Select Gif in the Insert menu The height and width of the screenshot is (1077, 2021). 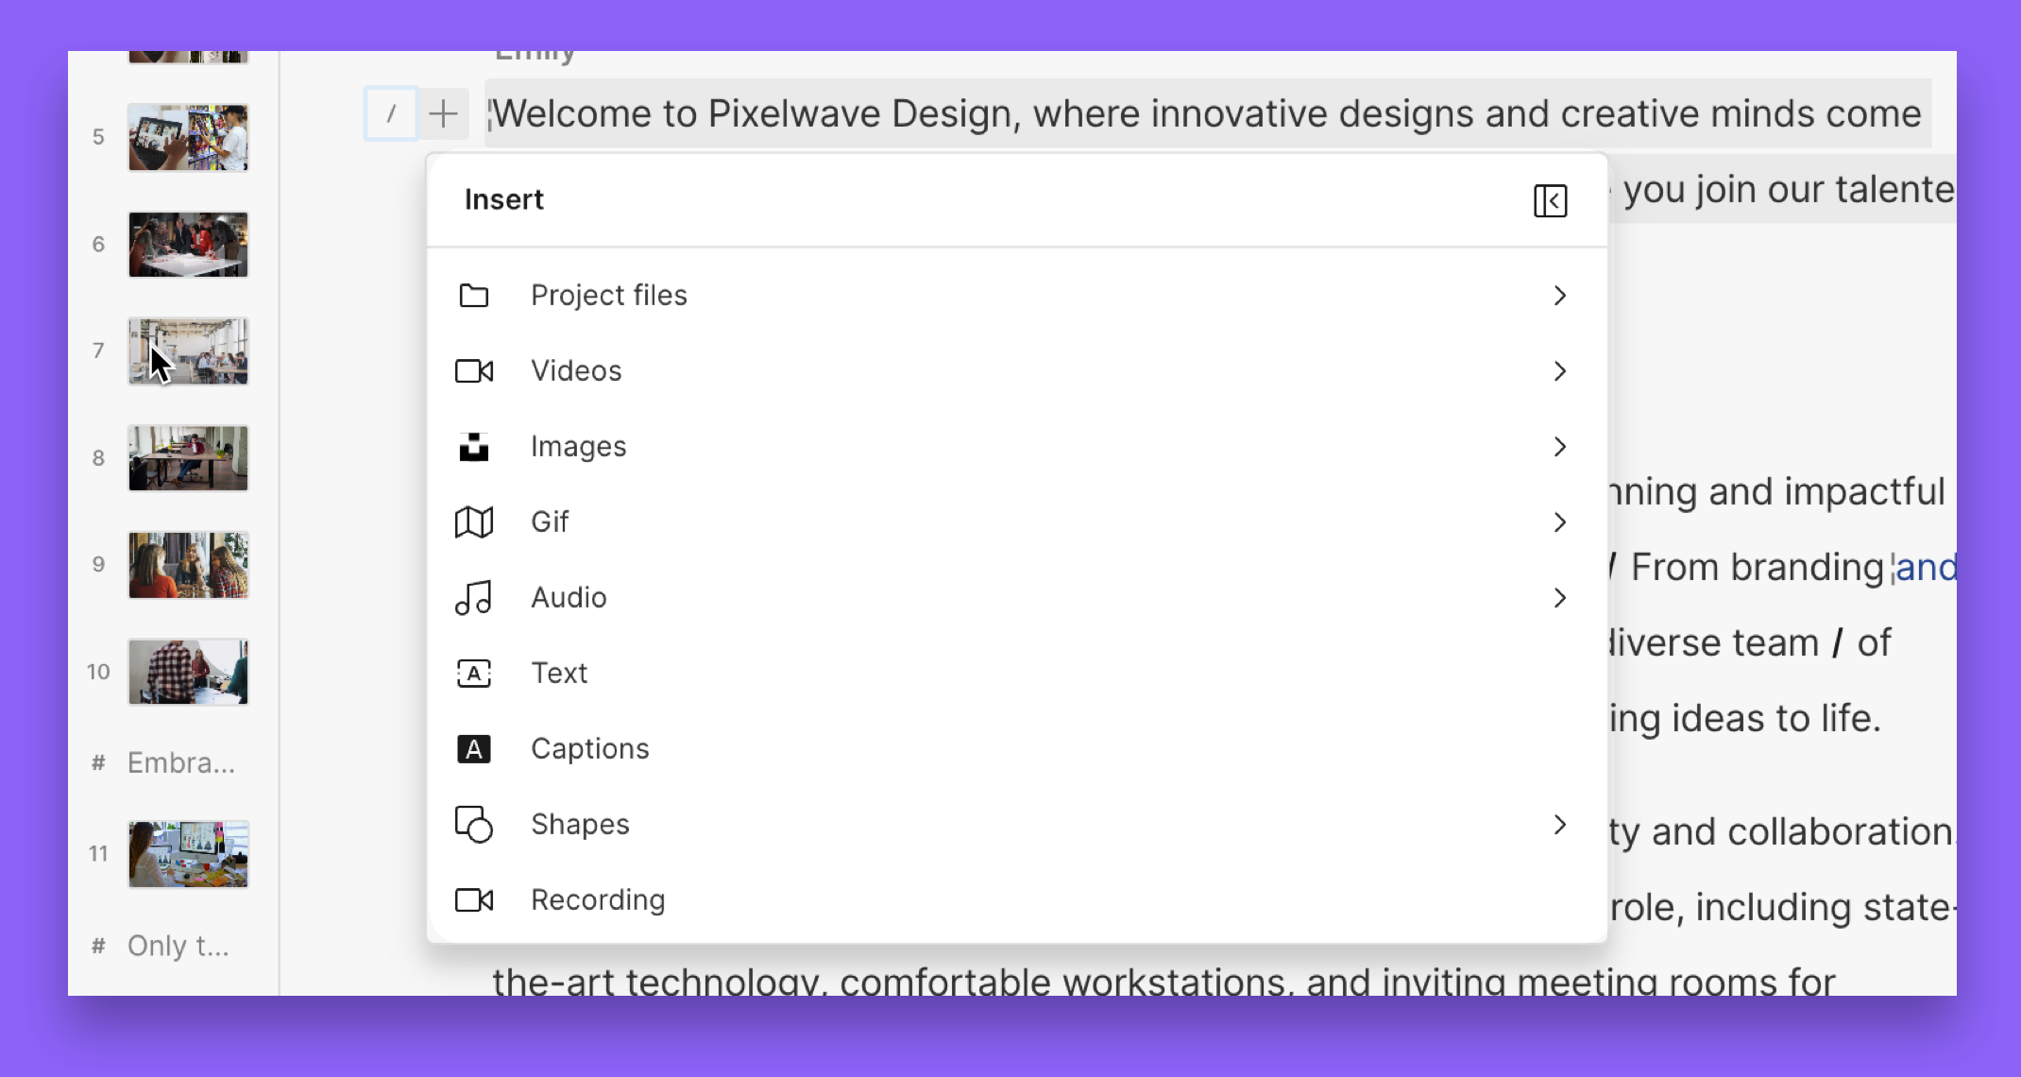click(x=1017, y=522)
